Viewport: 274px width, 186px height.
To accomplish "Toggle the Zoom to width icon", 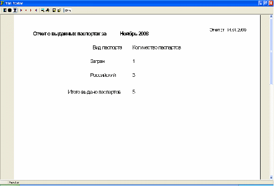I will pos(15,10).
